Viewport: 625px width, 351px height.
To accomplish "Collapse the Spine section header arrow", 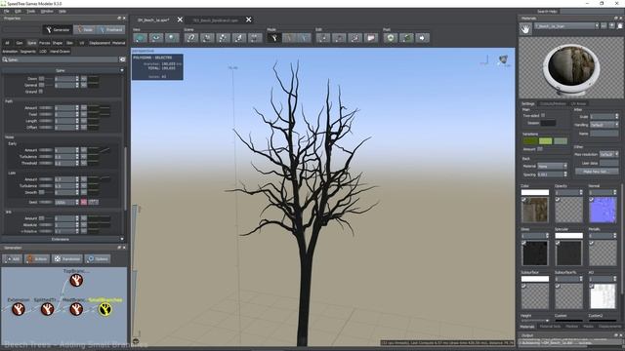I will [x=122, y=70].
